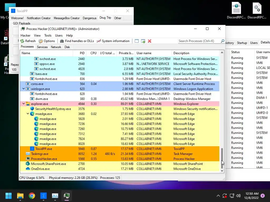Screen dimensions: 270x202
Task: Open the Hacker menu
Action: pos(26,36)
